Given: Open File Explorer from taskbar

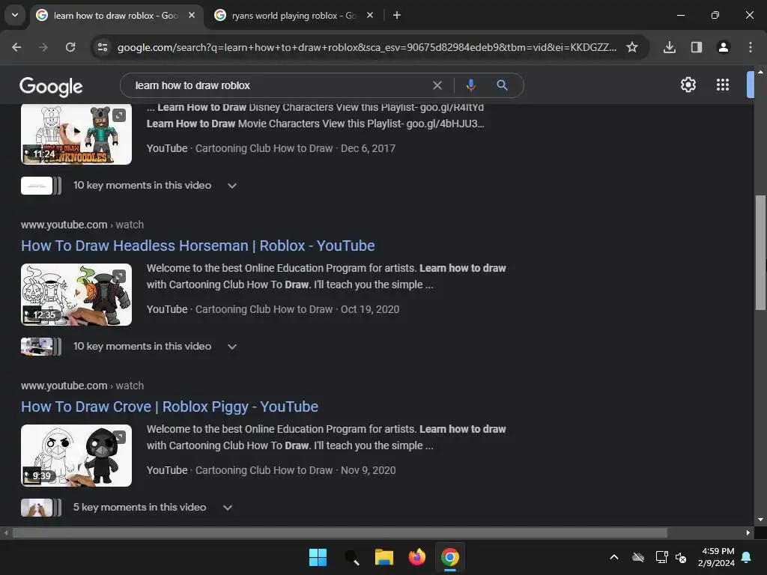Looking at the screenshot, I should click(384, 557).
